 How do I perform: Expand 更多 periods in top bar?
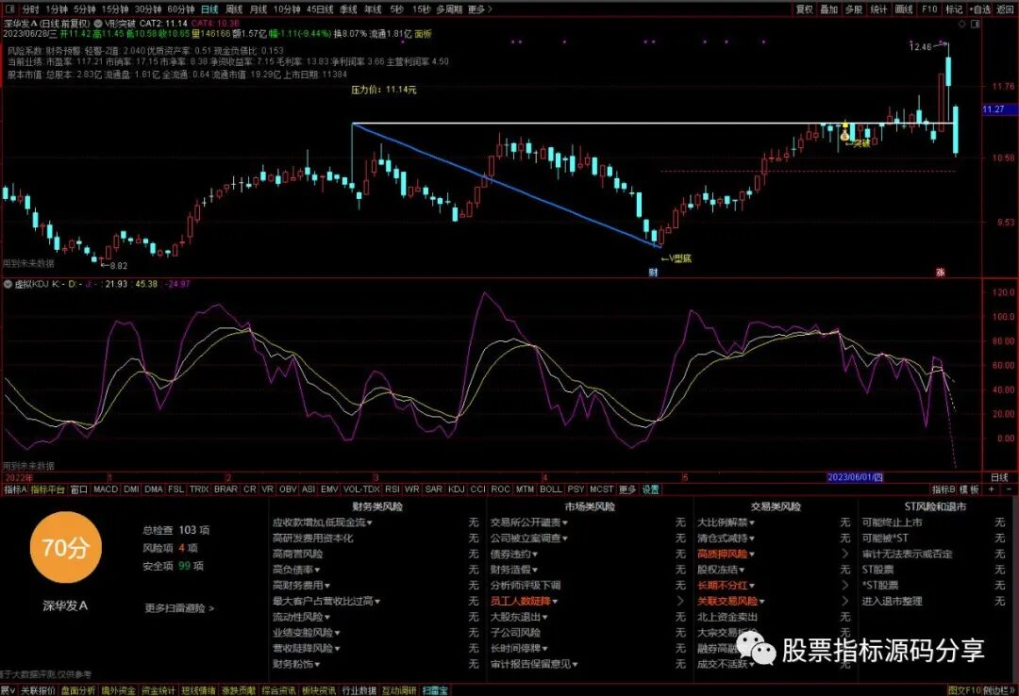[x=479, y=9]
